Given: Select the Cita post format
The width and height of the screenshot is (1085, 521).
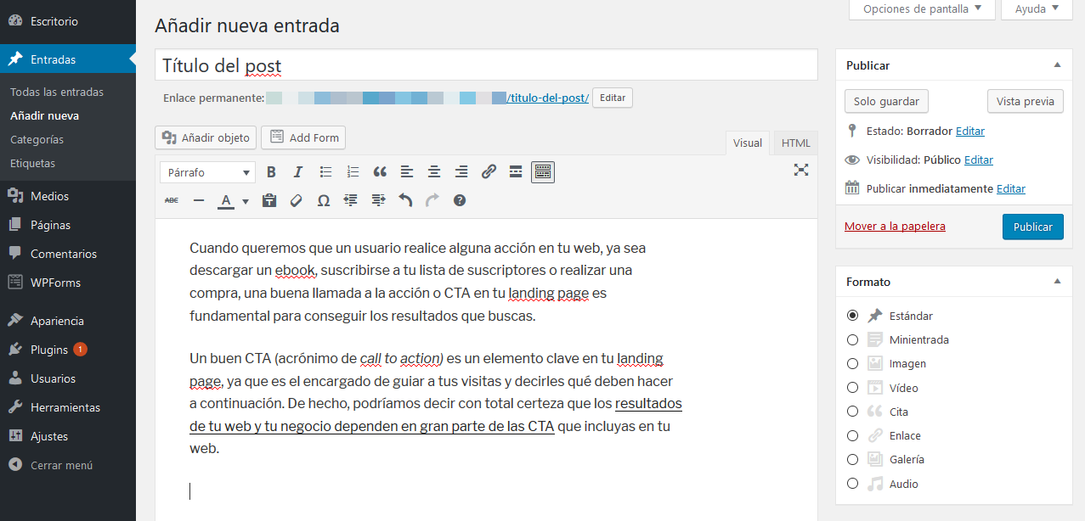Looking at the screenshot, I should [x=852, y=412].
